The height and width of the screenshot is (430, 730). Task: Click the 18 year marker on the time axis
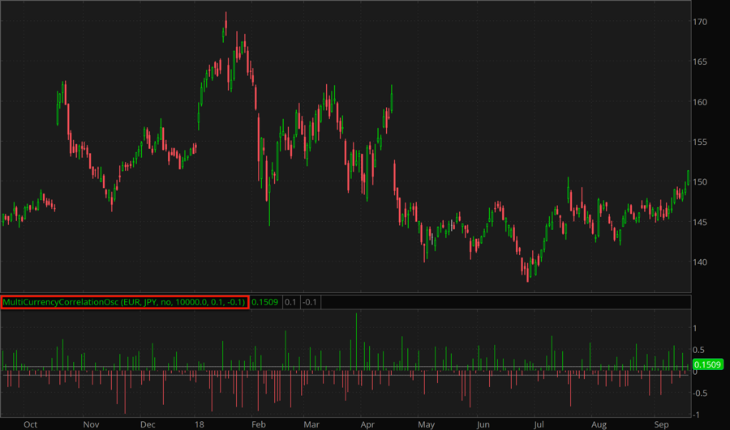(199, 424)
